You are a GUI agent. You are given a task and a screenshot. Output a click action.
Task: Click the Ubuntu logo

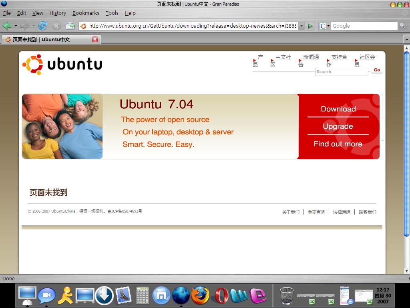tap(62, 65)
